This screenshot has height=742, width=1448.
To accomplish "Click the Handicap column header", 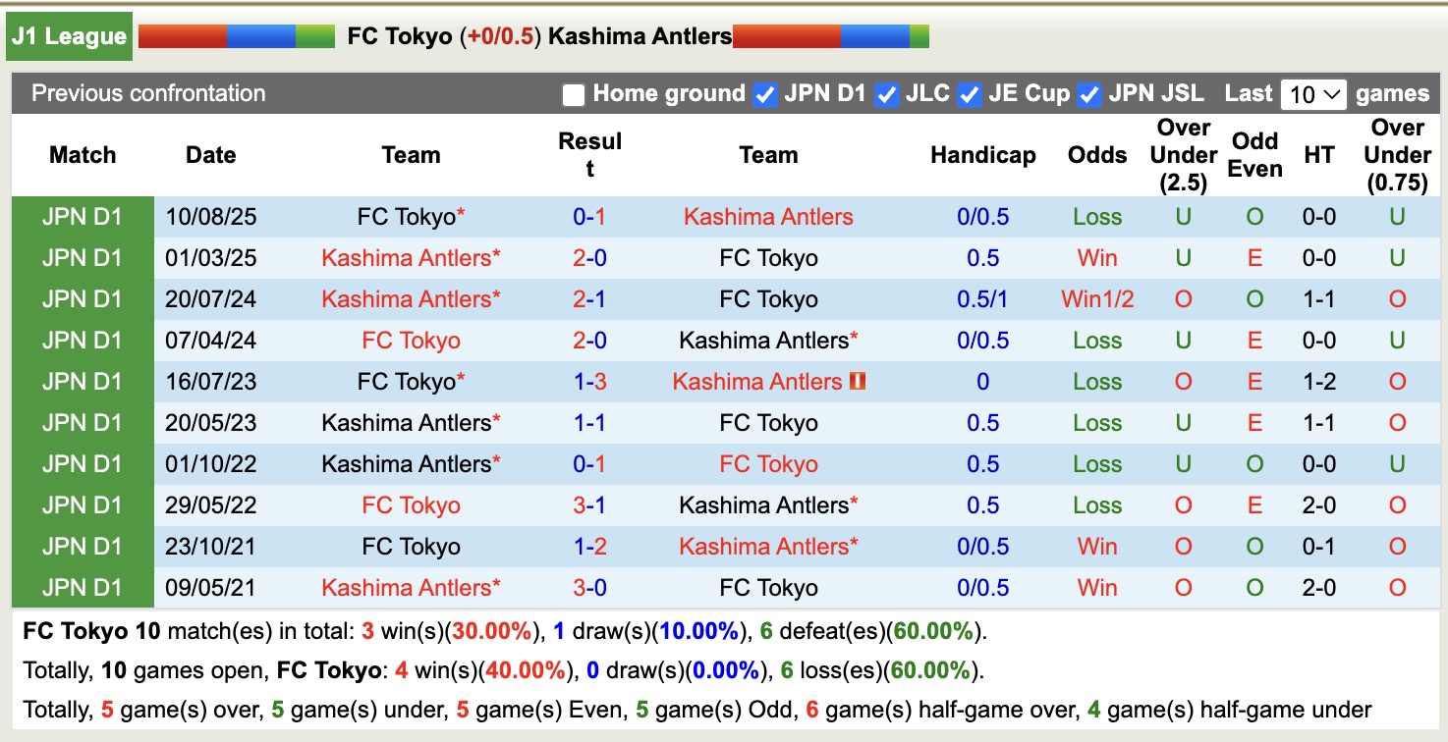I will (982, 154).
